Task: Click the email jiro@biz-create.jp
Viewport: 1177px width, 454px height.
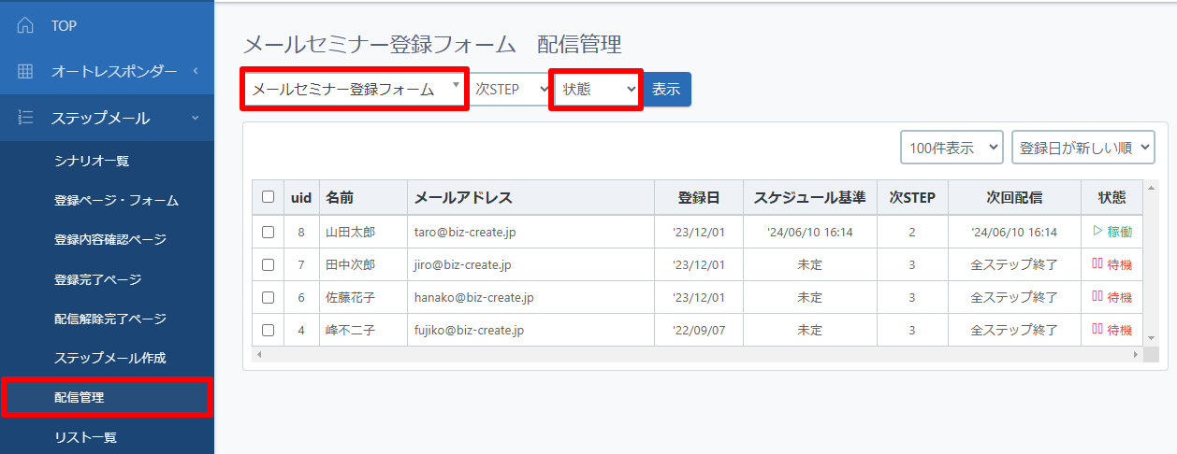Action: [x=463, y=264]
